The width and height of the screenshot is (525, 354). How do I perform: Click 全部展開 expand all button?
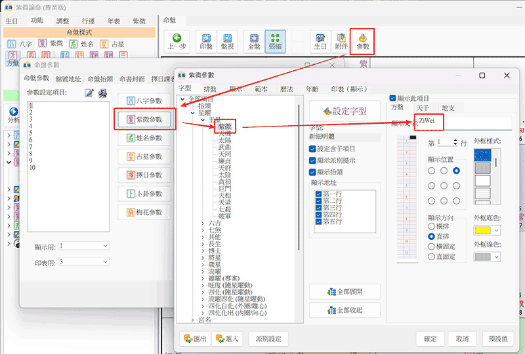click(346, 292)
